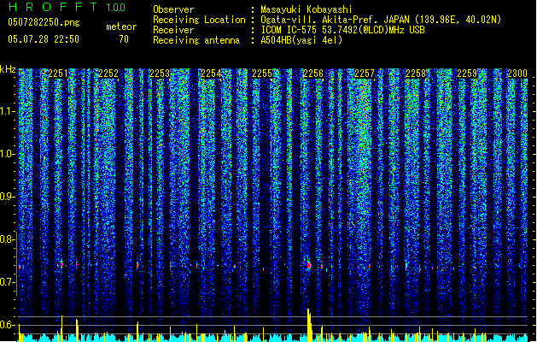Click the 'Receiver' field label
Screen dimensions: 537x342
coord(173,30)
